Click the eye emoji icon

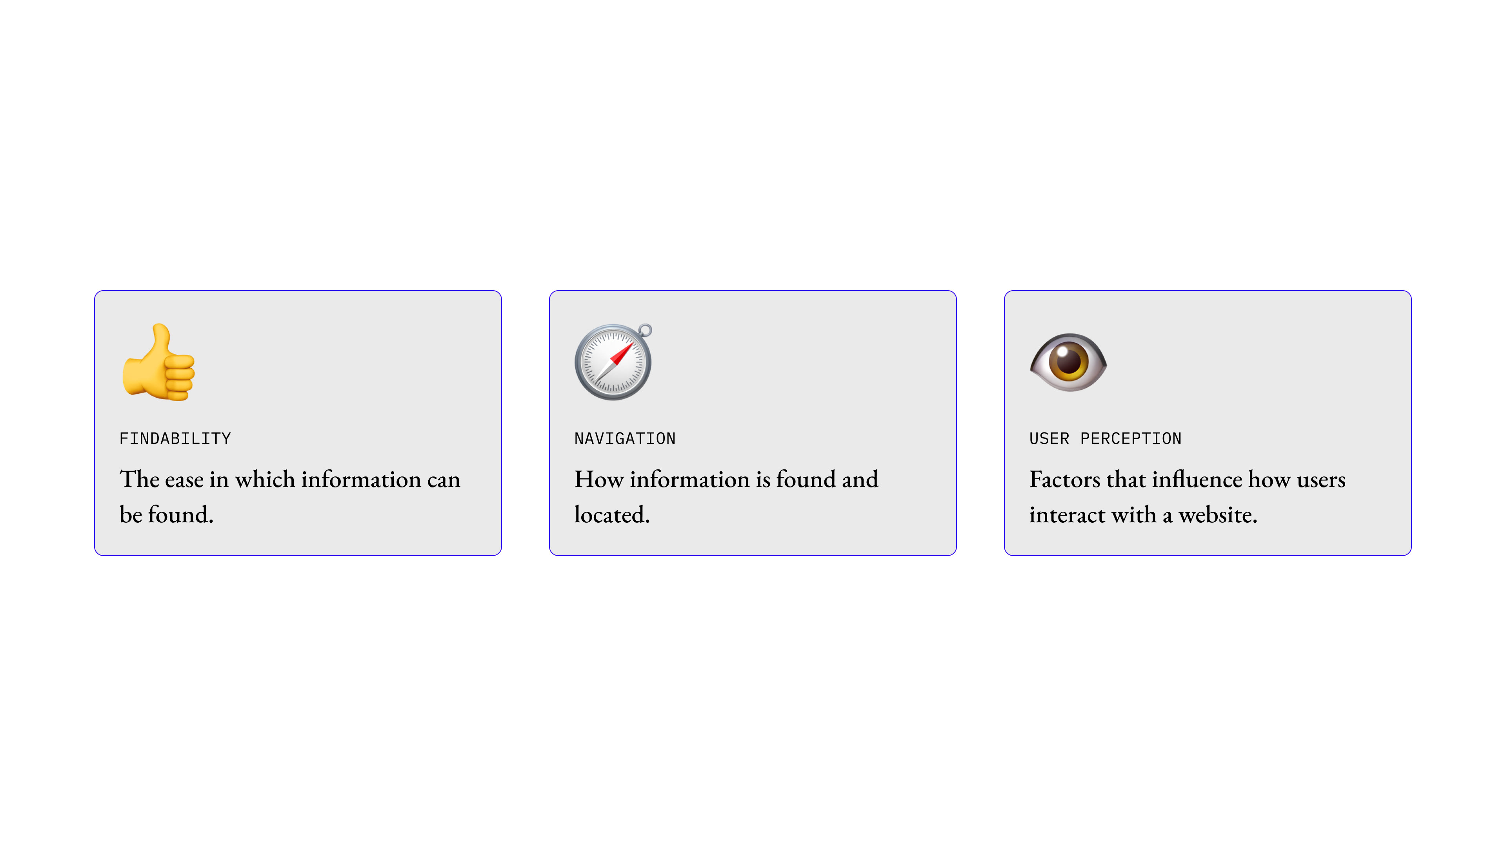click(x=1068, y=362)
